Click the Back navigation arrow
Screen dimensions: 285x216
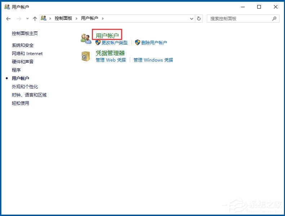pos(8,18)
